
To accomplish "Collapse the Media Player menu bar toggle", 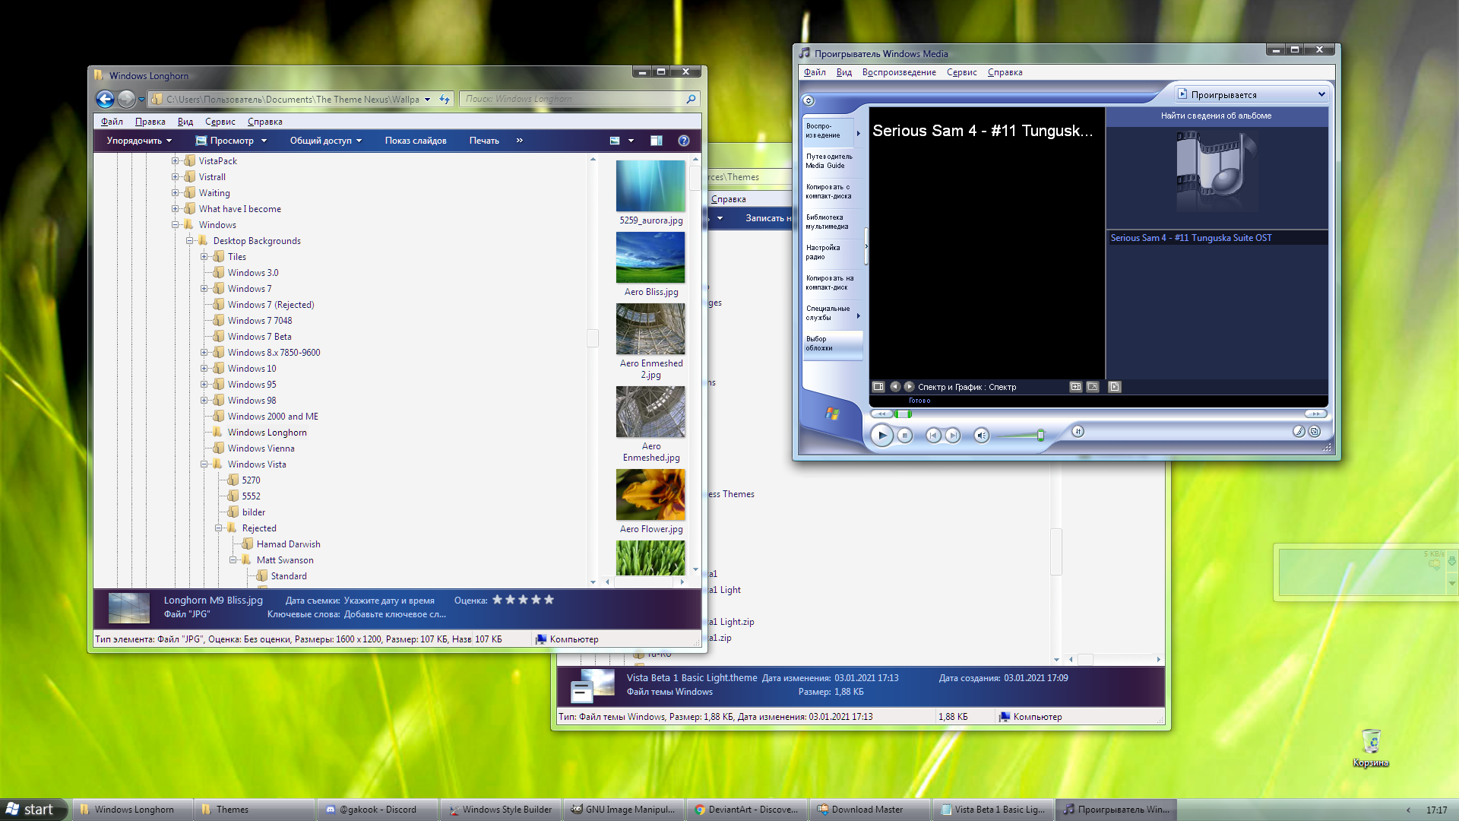I will (x=809, y=100).
